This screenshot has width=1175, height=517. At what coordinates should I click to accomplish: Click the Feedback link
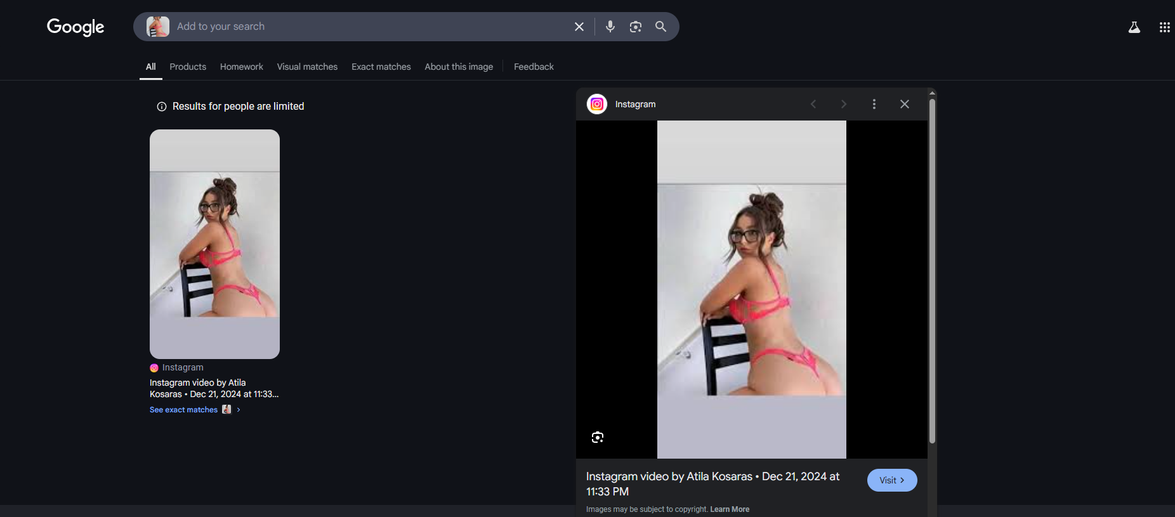point(534,67)
